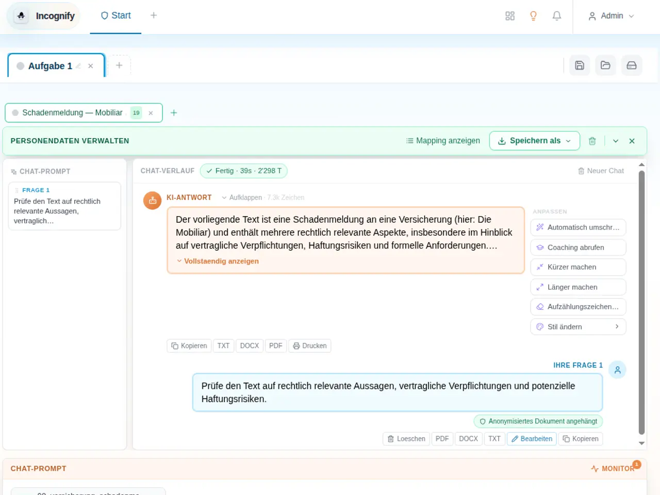
Task: Click the lightbulb tips icon
Action: (533, 16)
